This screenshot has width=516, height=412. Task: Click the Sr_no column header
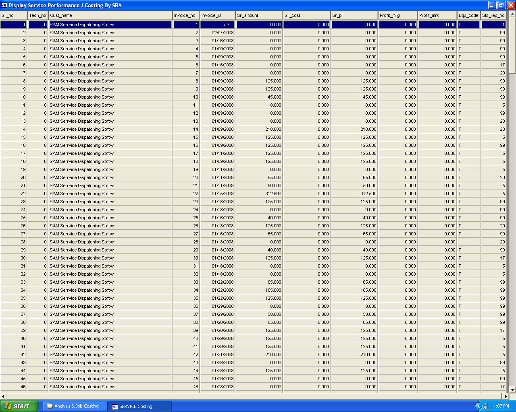[x=14, y=15]
